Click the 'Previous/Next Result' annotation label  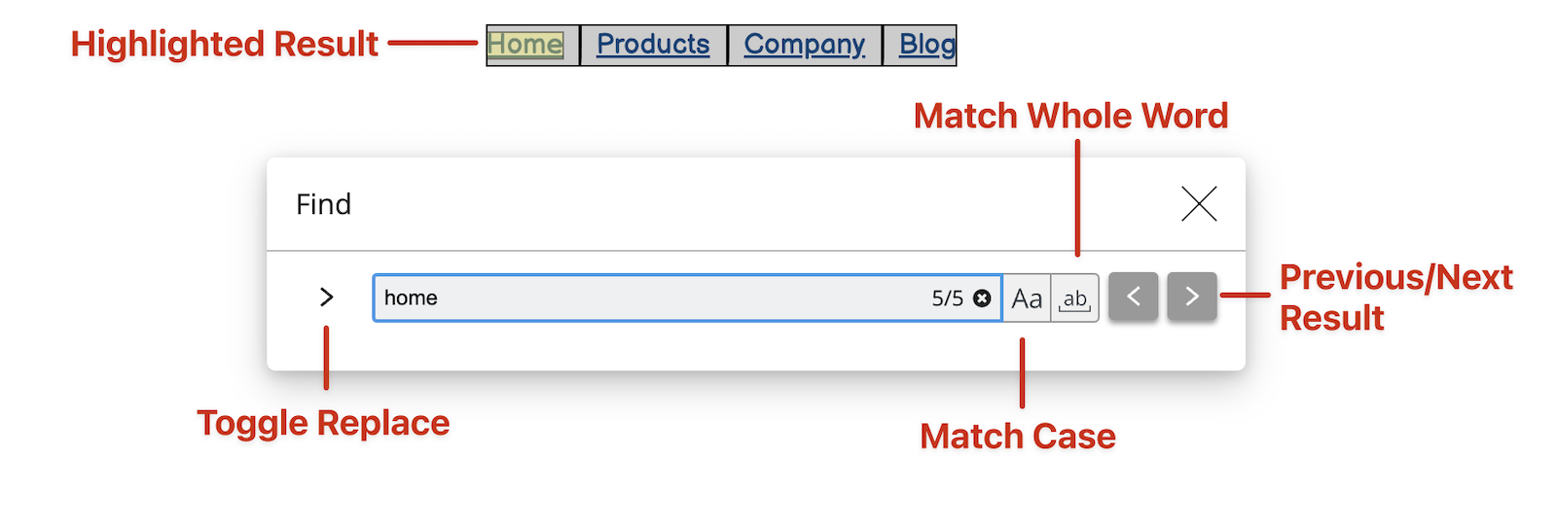point(1395,297)
